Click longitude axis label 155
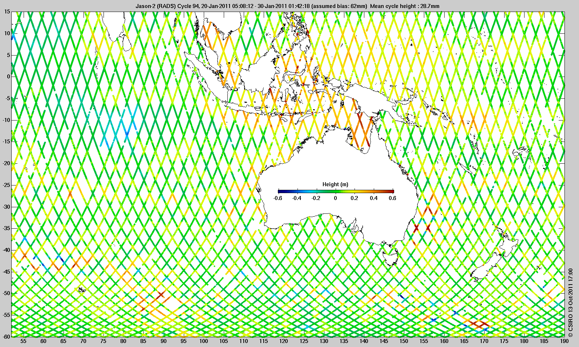This screenshot has height=347, width=579. tap(424, 341)
